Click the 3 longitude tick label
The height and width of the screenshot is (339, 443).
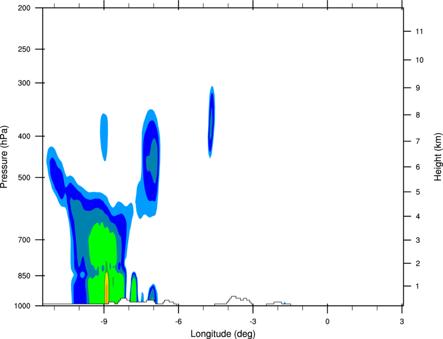click(402, 322)
